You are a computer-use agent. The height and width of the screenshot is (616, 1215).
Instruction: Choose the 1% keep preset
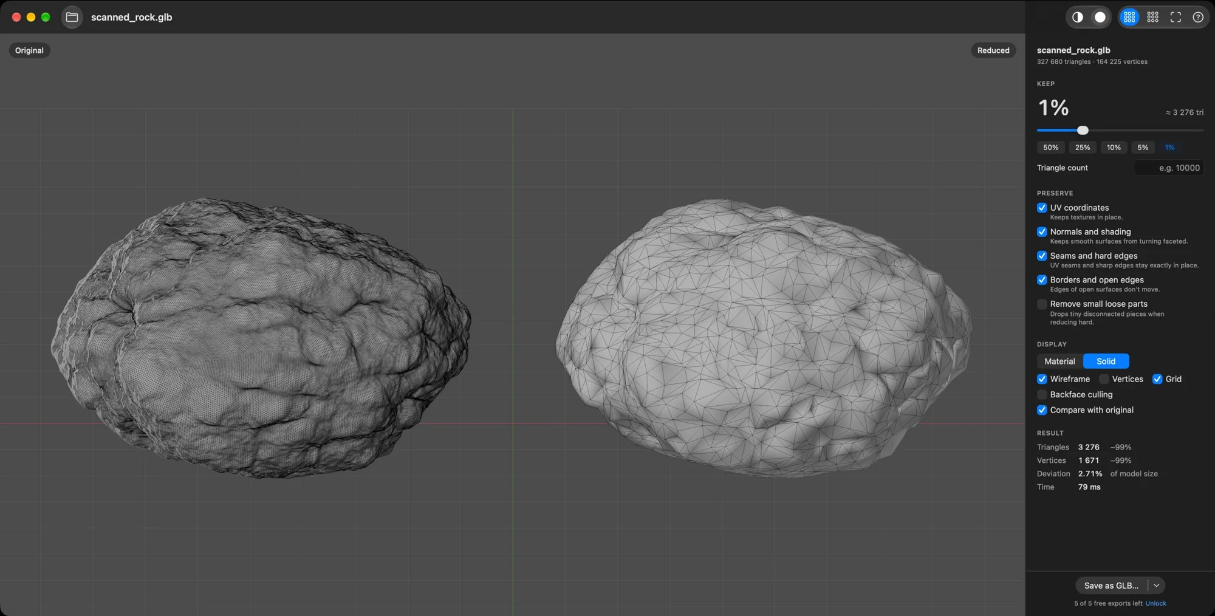1169,148
